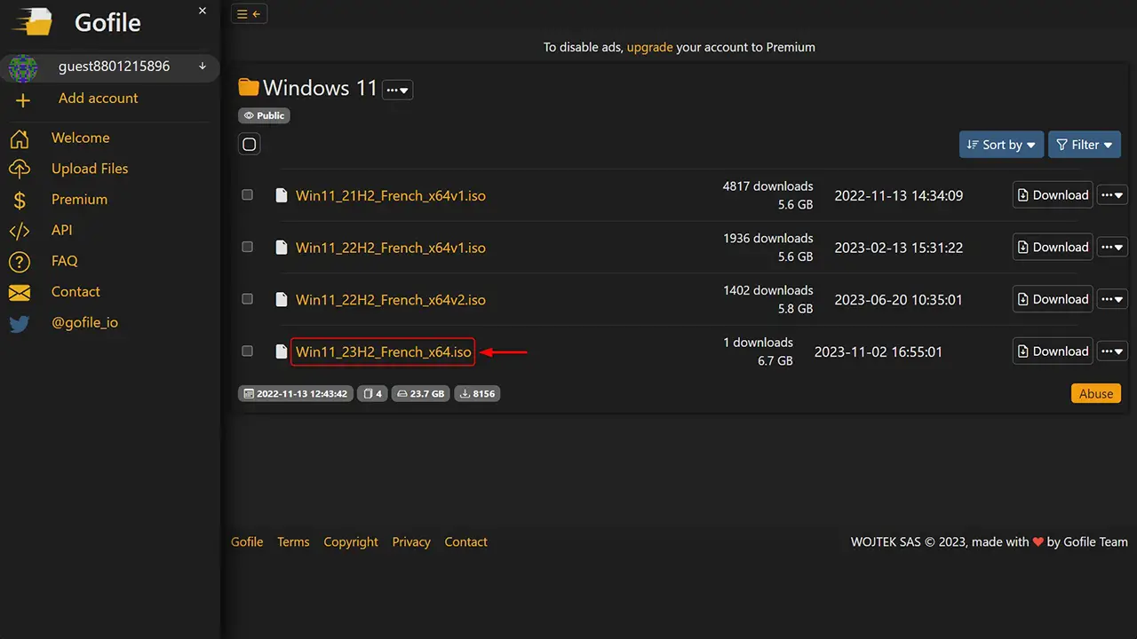Image resolution: width=1137 pixels, height=639 pixels.
Task: Open the Add account link
Action: [x=98, y=99]
